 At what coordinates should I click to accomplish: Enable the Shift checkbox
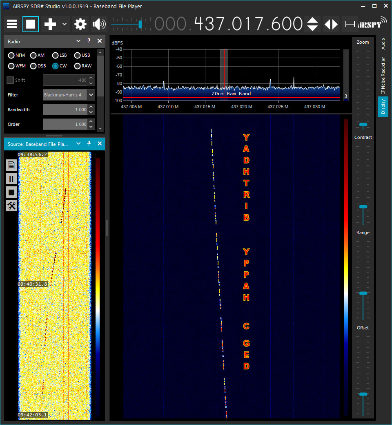10,80
